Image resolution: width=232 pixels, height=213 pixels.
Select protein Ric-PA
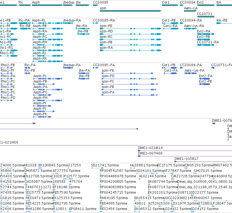[x=27, y=68]
